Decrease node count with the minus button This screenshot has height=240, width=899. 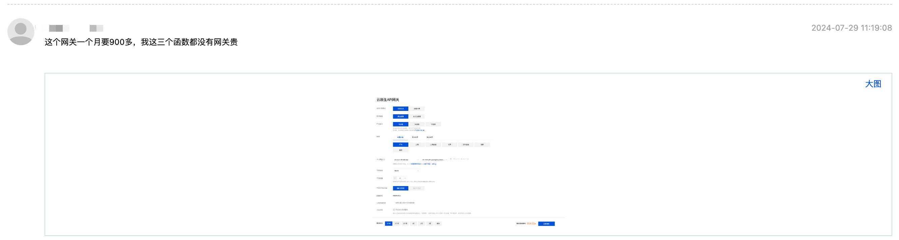point(395,178)
